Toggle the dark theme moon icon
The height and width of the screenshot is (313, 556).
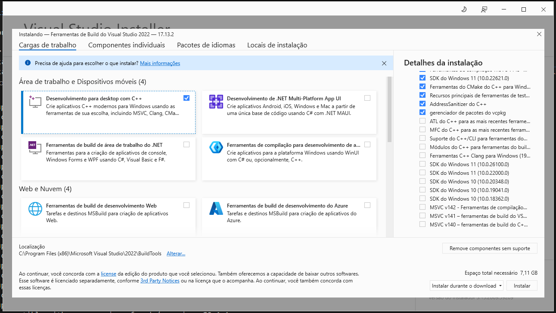[x=464, y=9]
